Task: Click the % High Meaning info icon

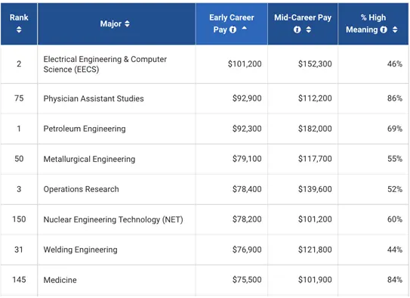Action: [384, 29]
